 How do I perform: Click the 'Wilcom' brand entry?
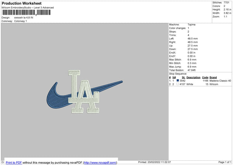214,84
